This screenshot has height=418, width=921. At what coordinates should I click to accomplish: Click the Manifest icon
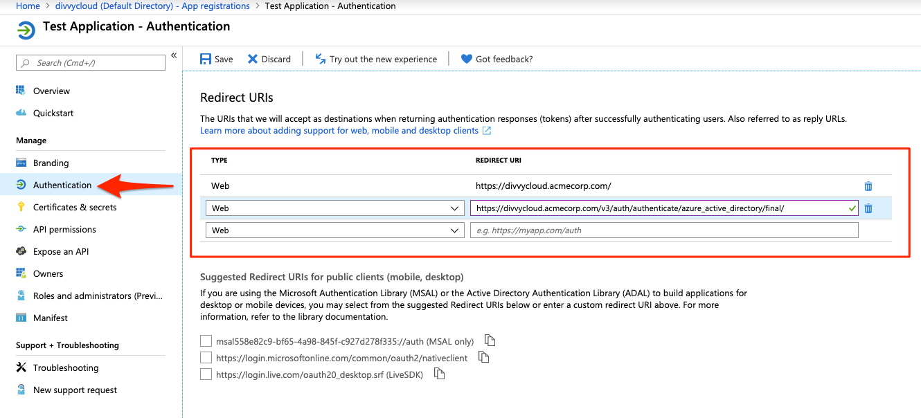(x=21, y=318)
